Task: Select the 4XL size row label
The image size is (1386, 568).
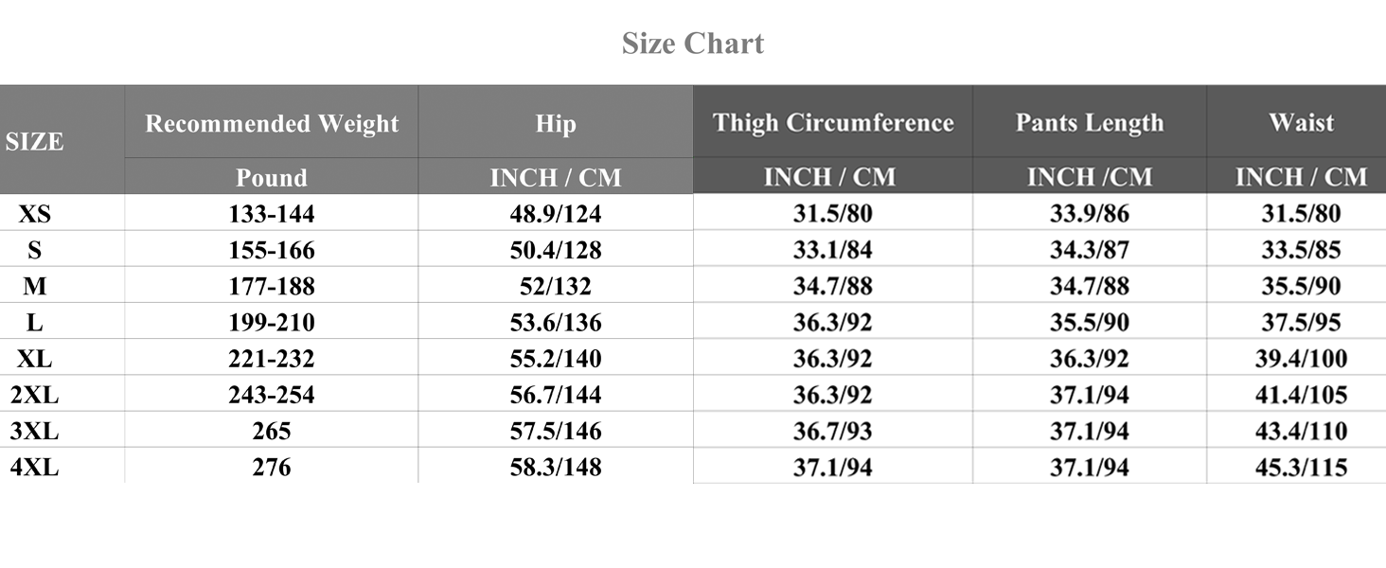Action: coord(35,468)
